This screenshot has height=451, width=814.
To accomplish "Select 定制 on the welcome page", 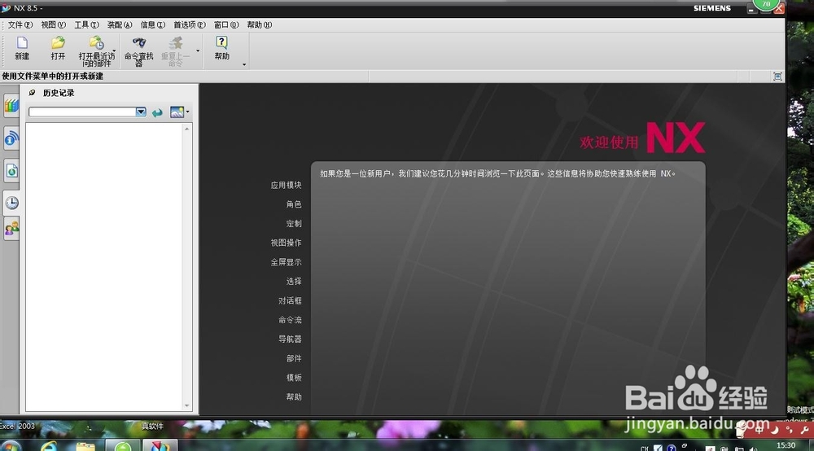I will coord(293,224).
